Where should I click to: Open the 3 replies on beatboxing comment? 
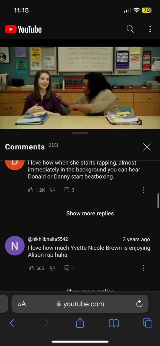69,190
